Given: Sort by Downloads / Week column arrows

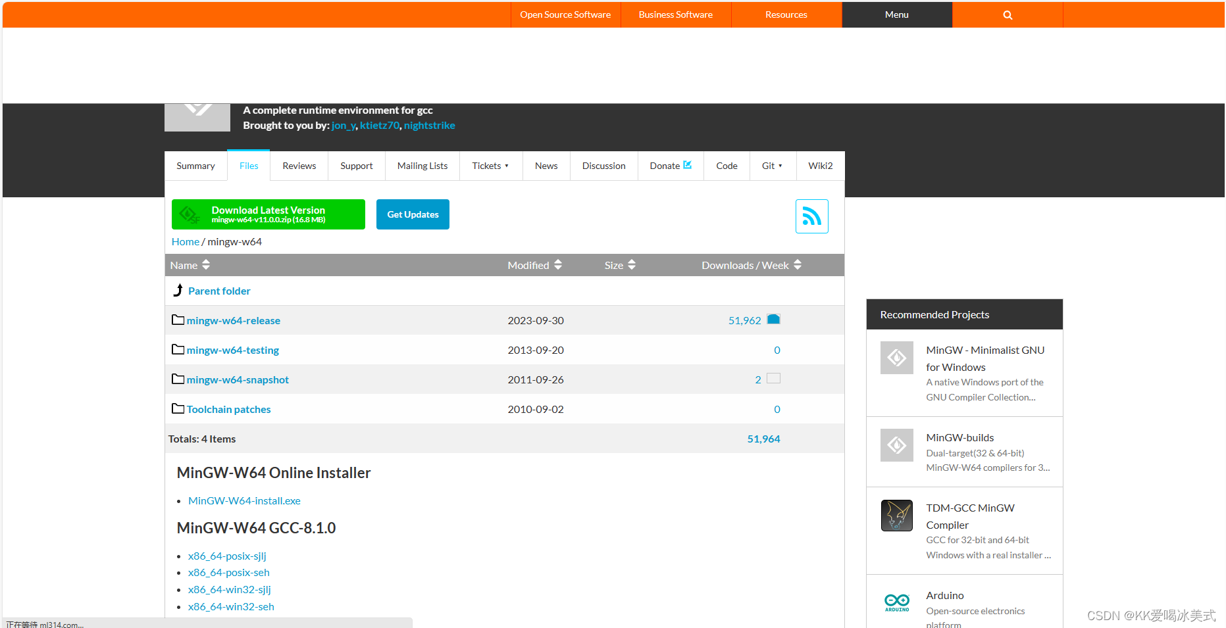Looking at the screenshot, I should point(798,264).
